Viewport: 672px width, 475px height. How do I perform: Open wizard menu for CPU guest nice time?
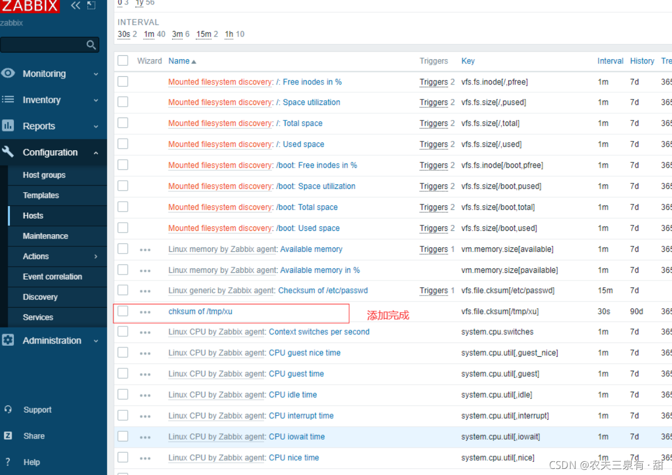145,353
